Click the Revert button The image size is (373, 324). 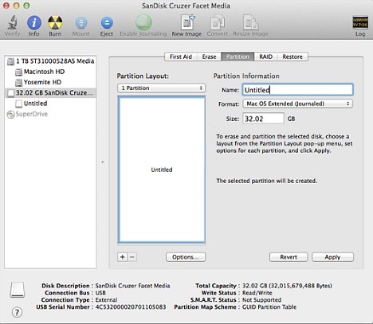click(289, 257)
